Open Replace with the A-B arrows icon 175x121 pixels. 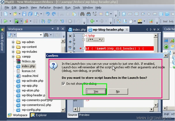pos(95,14)
